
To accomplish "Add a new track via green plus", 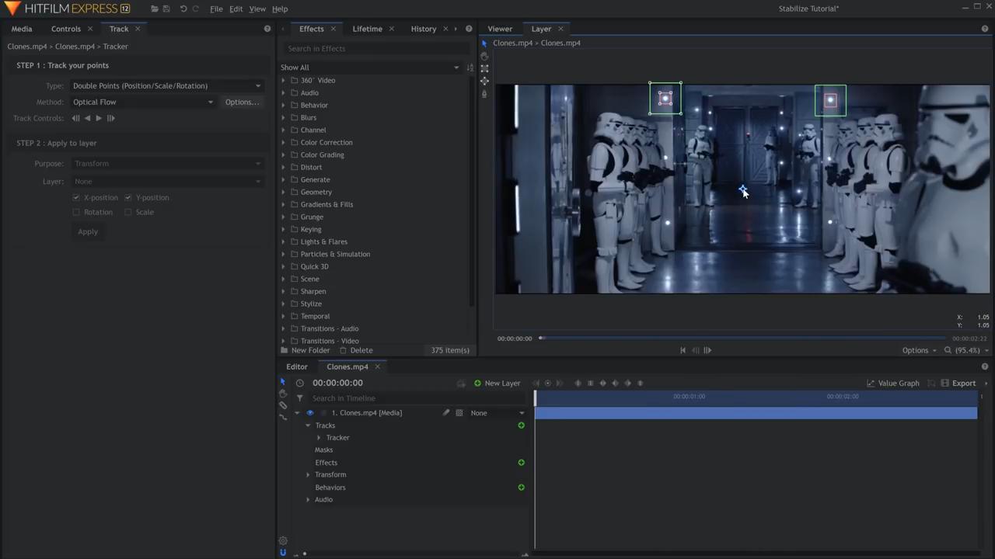I will pos(521,425).
